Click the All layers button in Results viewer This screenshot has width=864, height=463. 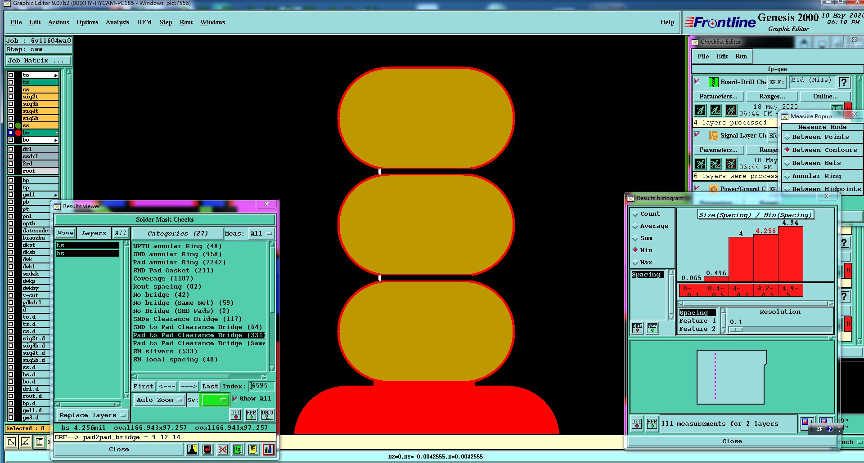[120, 233]
